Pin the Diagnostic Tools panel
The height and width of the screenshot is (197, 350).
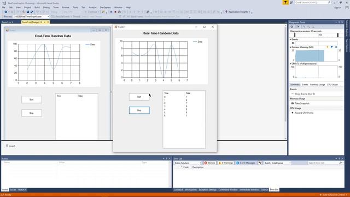pyautogui.click(x=339, y=22)
